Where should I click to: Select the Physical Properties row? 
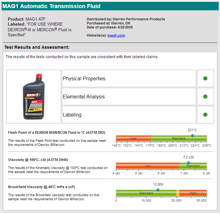coord(129,78)
